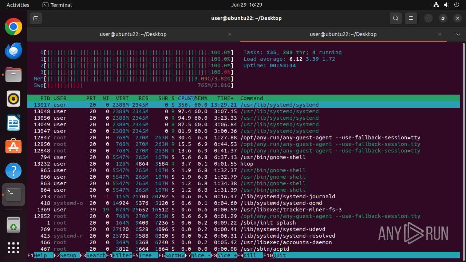Select the Terminal icon in dock

(13, 195)
